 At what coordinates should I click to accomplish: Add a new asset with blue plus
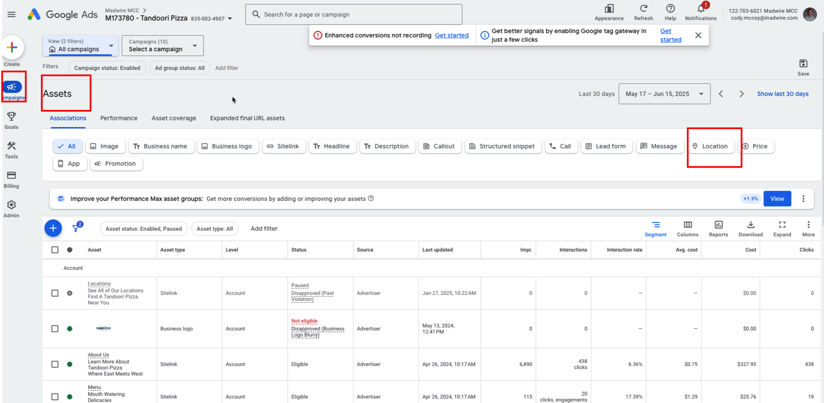tap(53, 228)
